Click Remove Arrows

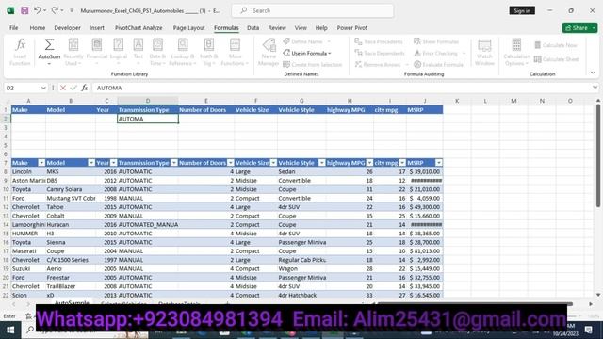coord(377,65)
